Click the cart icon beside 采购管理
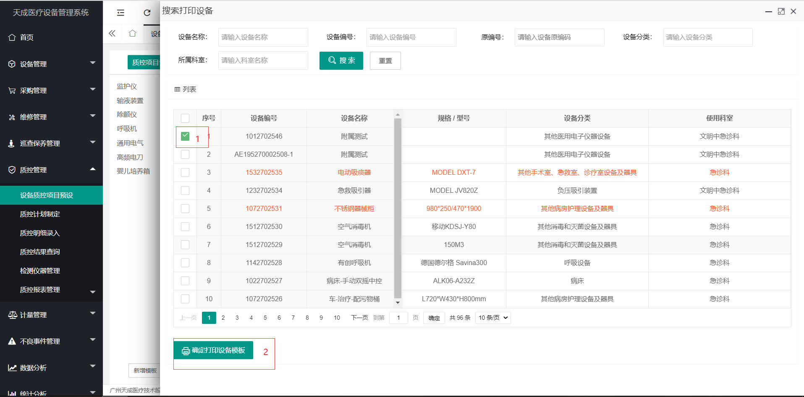This screenshot has width=804, height=397. click(x=12, y=90)
